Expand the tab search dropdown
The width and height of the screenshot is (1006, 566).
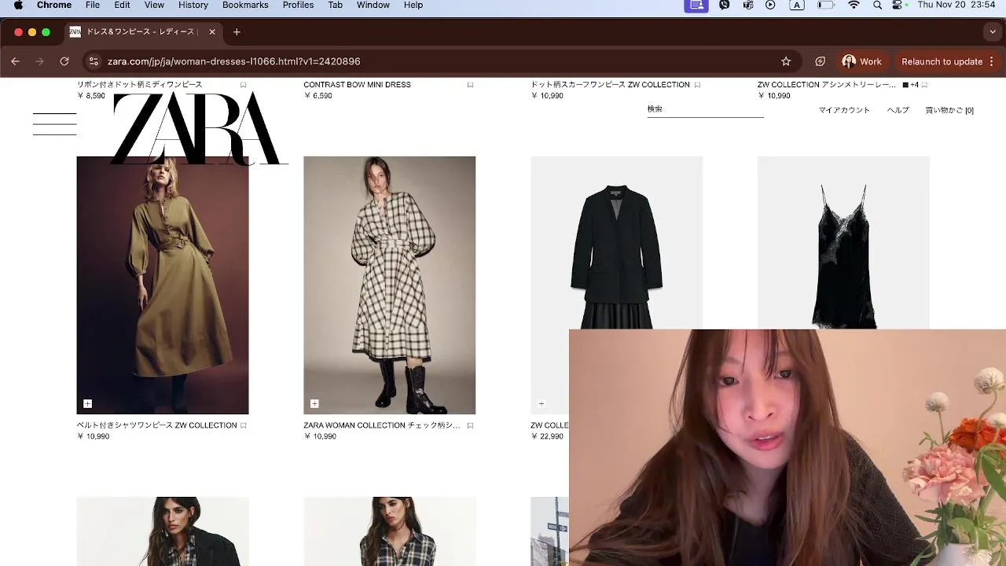pos(993,32)
